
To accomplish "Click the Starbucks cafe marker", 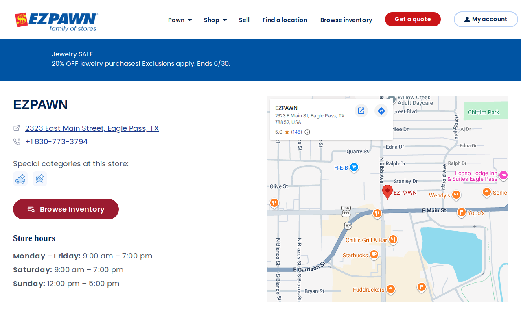I will 374,255.
